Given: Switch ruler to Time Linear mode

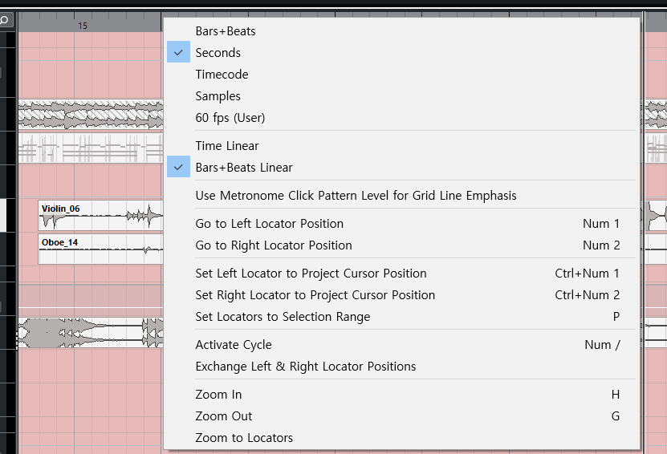Looking at the screenshot, I should tap(227, 146).
